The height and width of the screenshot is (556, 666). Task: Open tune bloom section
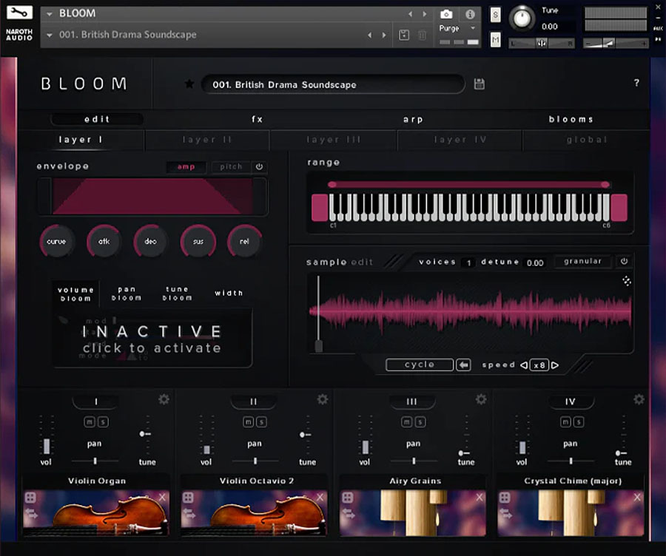click(177, 294)
